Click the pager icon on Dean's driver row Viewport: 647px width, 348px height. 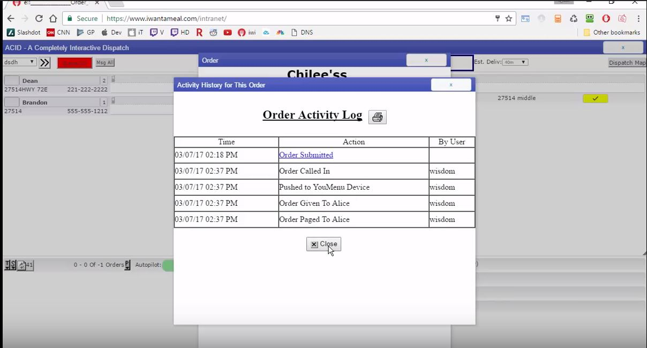point(113,80)
